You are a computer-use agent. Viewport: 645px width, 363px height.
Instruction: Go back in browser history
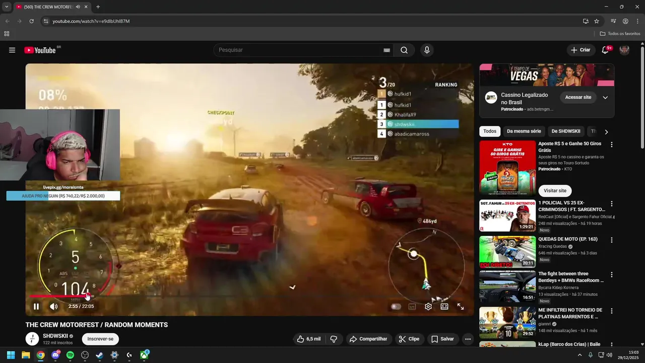pyautogui.click(x=7, y=21)
